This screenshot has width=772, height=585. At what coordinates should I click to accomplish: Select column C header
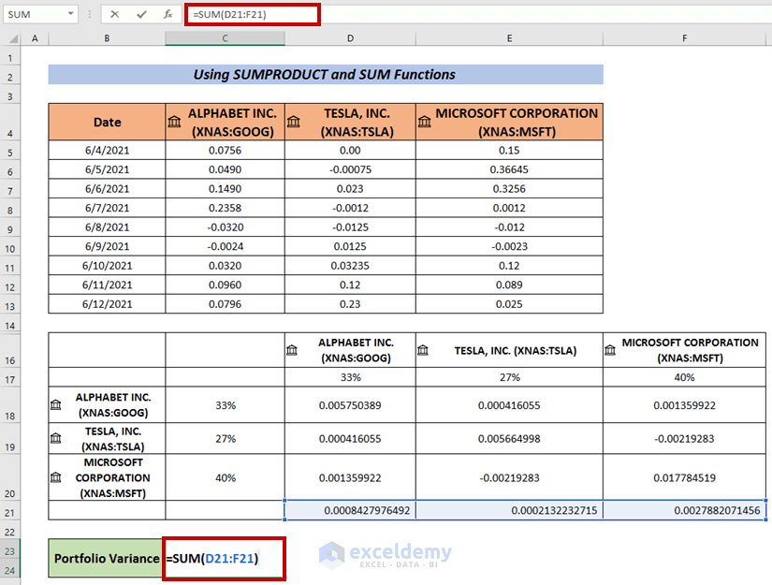(x=225, y=38)
